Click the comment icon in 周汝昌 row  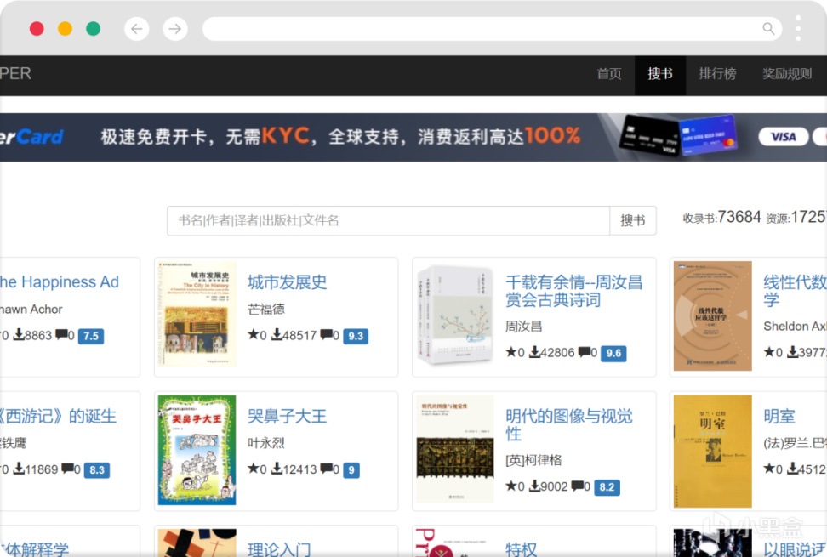[x=585, y=351]
